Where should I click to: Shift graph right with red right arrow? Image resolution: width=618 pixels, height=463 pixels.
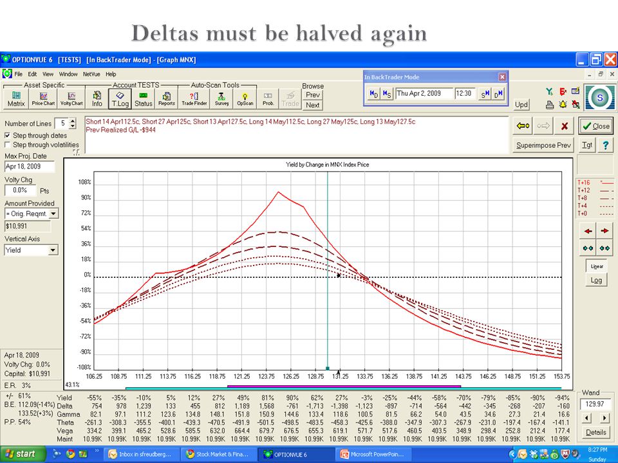[x=604, y=231]
